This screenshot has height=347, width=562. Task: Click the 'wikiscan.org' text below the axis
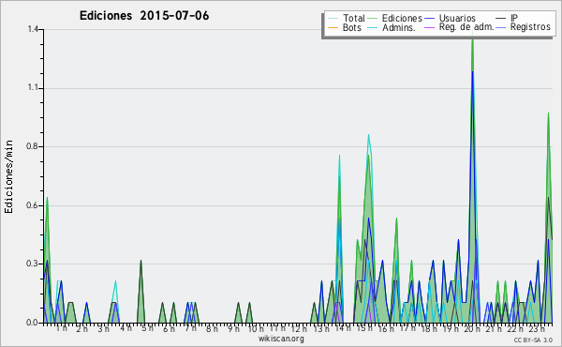(281, 339)
